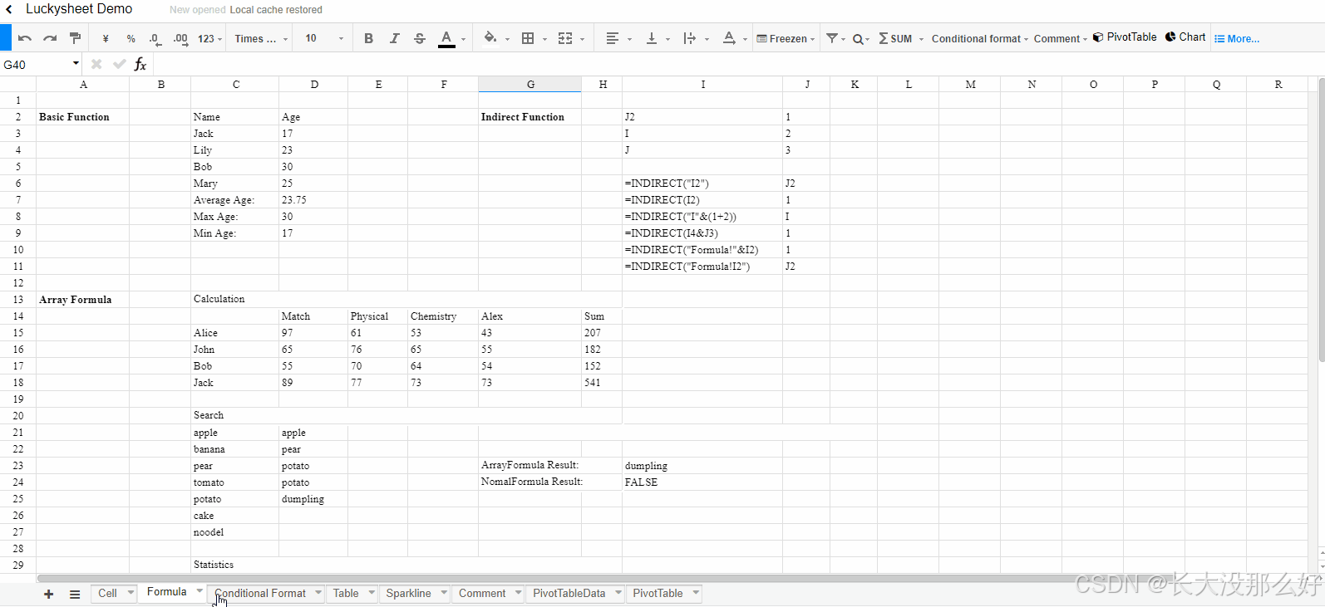Insert the SUM function
The height and width of the screenshot is (607, 1325).
point(895,39)
